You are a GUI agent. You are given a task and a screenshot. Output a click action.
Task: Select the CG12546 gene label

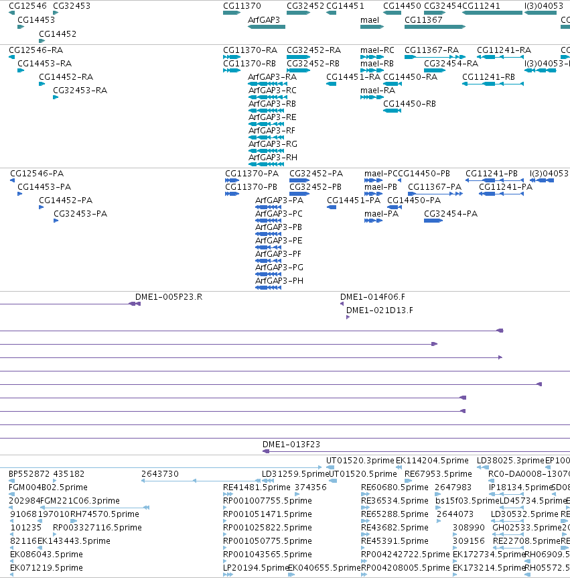[27, 6]
